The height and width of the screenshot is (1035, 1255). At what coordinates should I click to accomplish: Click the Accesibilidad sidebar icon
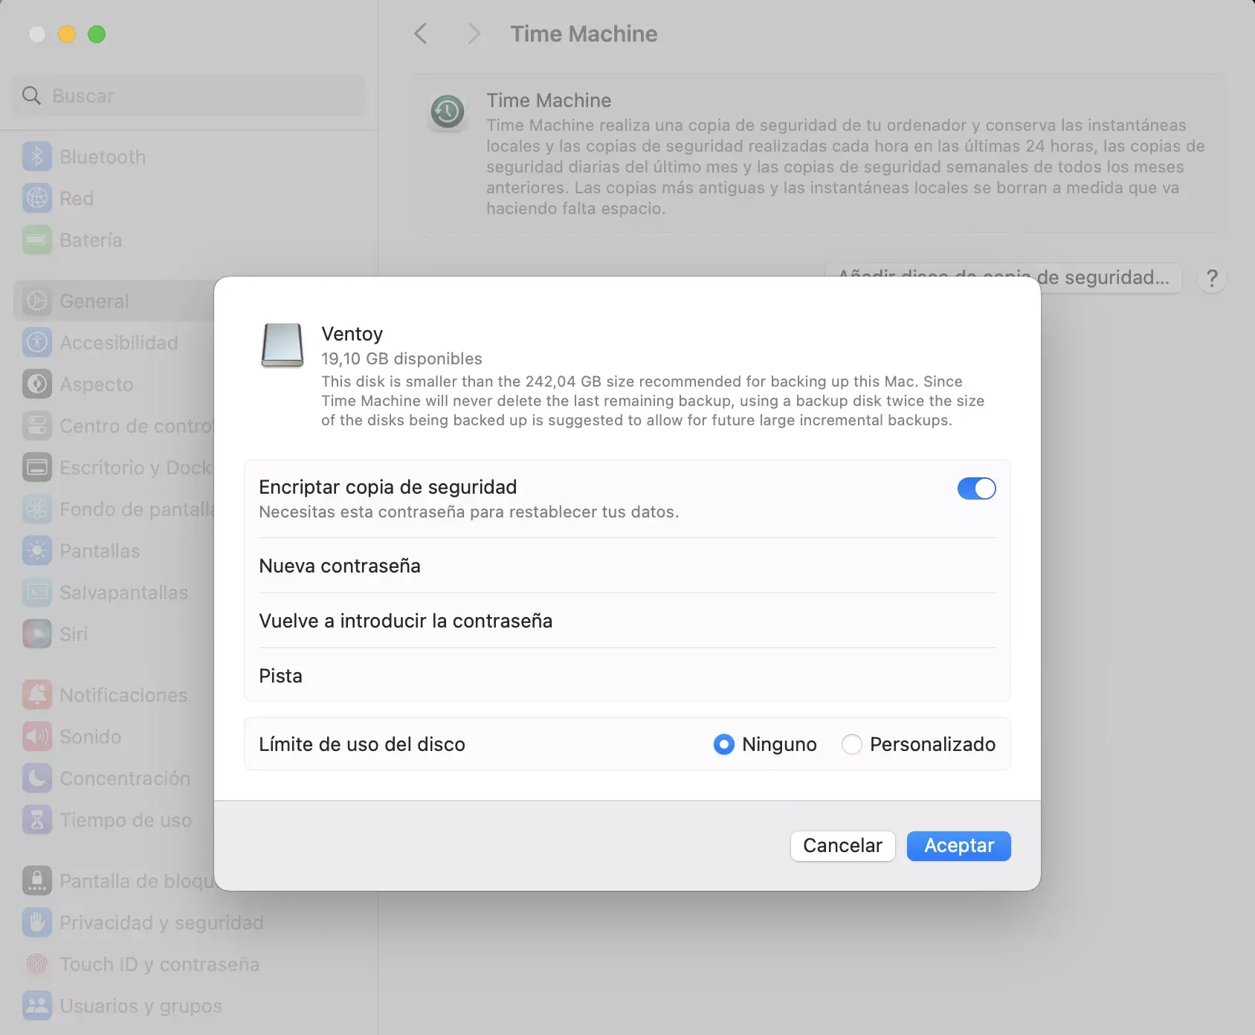point(37,343)
